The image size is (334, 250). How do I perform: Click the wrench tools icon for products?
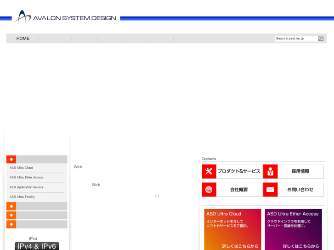(x=209, y=172)
